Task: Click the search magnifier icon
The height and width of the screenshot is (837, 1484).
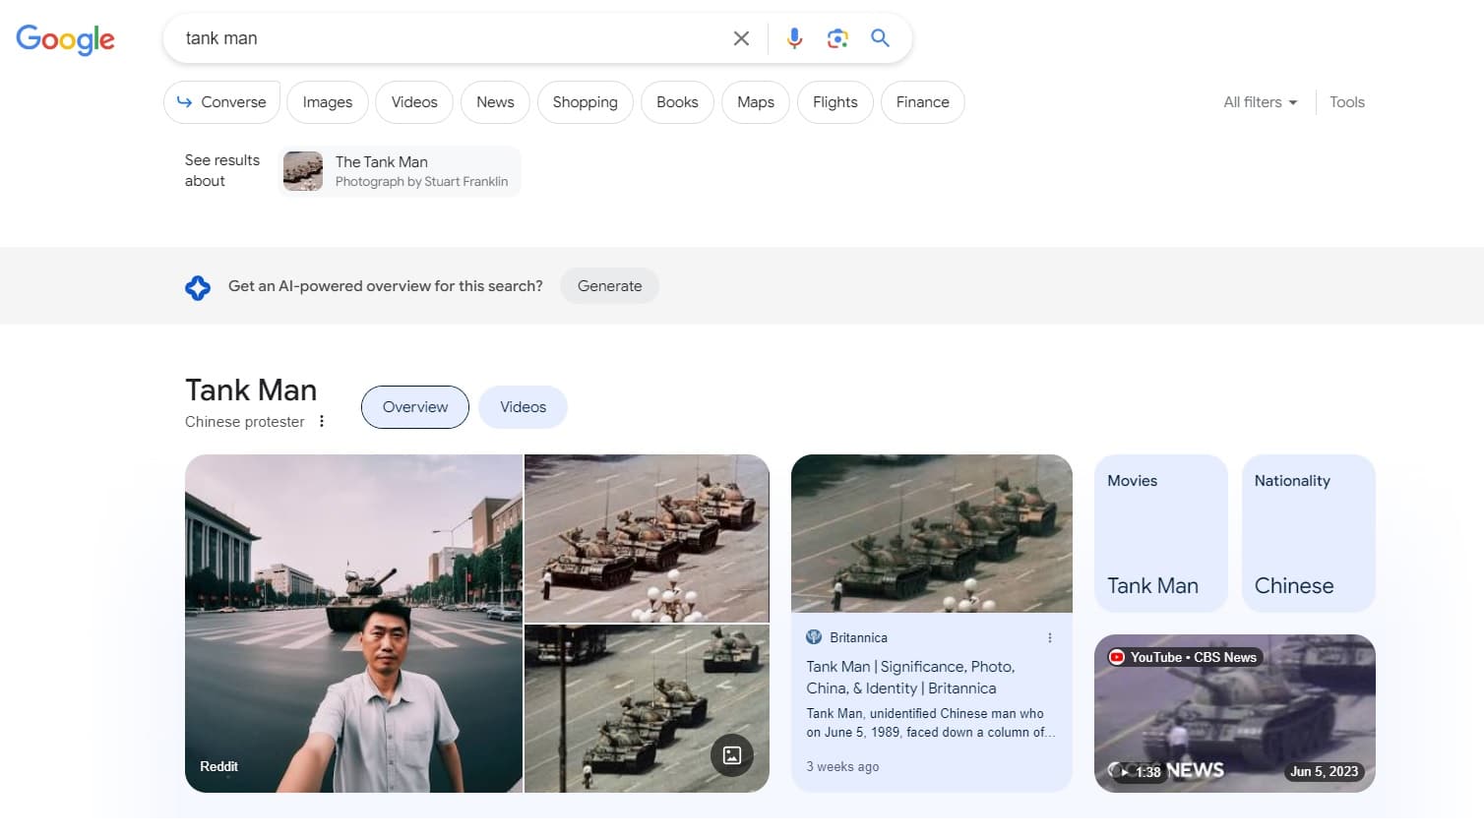Action: tap(880, 38)
